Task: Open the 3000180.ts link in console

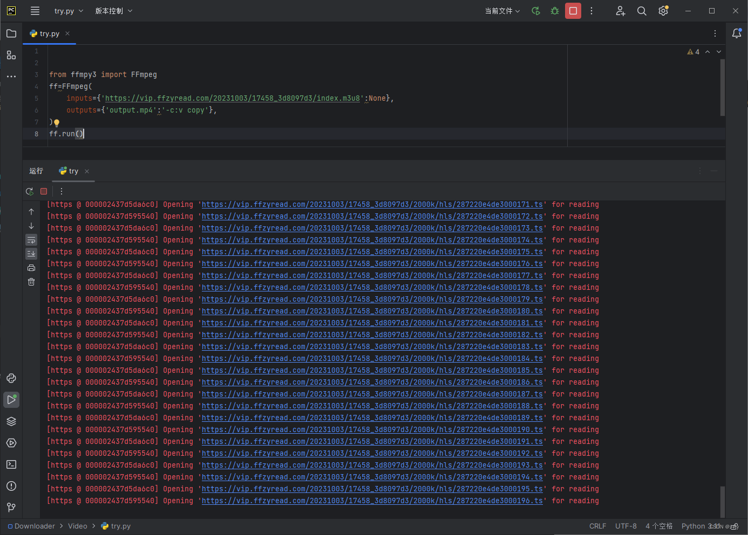Action: [372, 311]
